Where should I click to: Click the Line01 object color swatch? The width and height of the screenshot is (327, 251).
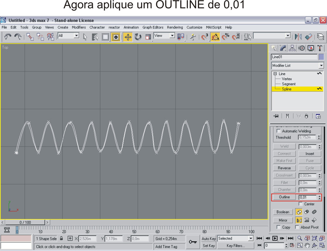click(x=321, y=57)
